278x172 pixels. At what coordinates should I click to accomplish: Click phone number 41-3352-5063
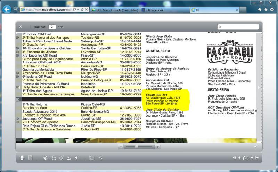[131, 108]
